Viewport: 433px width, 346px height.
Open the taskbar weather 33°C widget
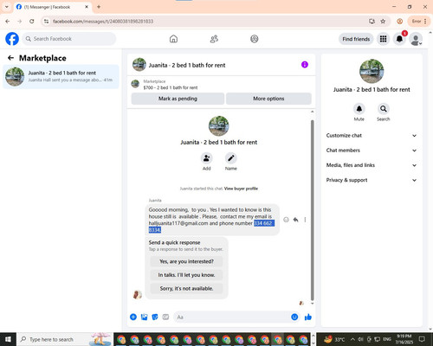point(334,339)
